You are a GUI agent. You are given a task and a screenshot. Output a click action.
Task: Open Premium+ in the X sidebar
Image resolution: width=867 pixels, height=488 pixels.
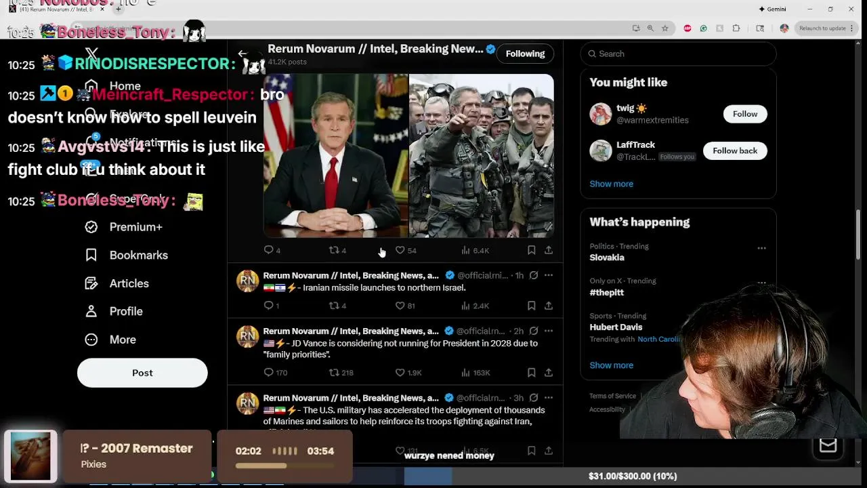[x=124, y=227]
